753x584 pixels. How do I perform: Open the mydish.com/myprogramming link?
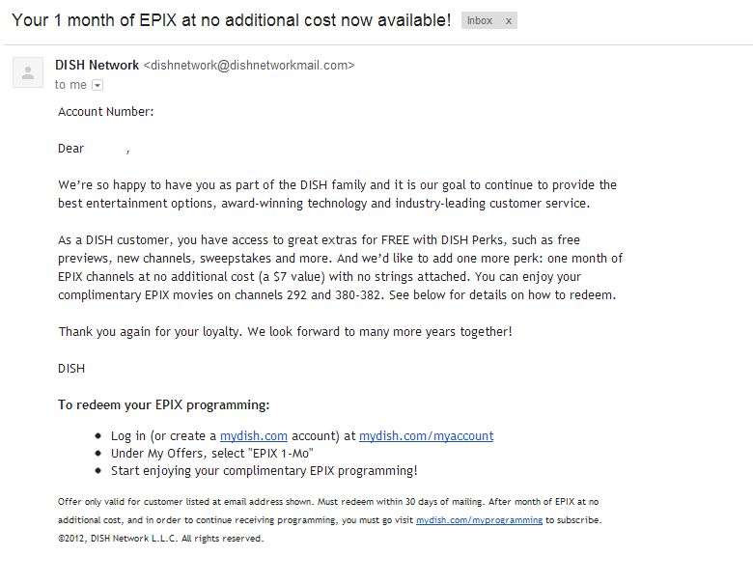(479, 520)
